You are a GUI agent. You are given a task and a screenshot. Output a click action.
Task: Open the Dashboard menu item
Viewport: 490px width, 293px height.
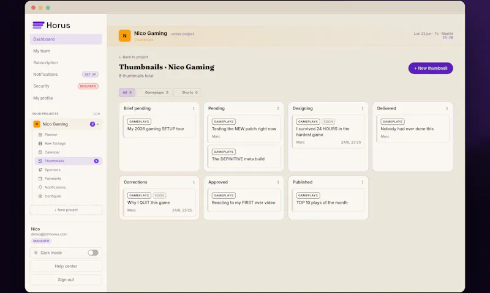[66, 39]
